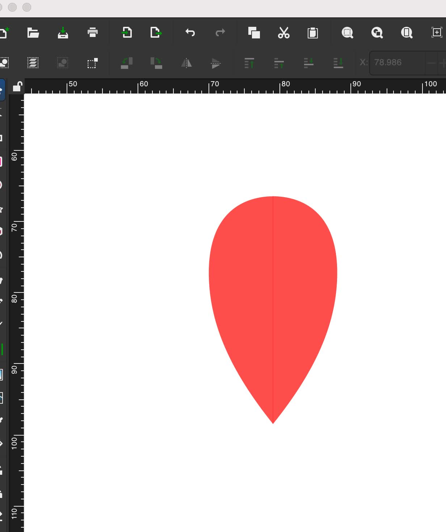This screenshot has height=532, width=446.
Task: Click the Print icon
Action: click(x=93, y=33)
